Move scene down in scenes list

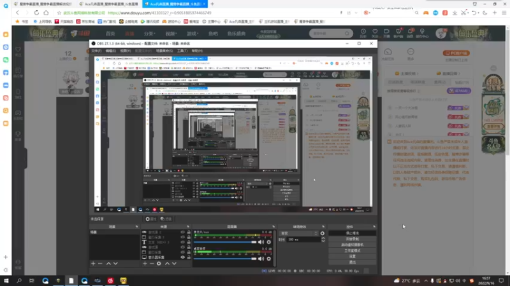[115, 264]
